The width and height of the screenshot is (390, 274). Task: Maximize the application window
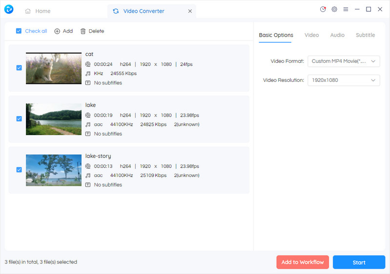pyautogui.click(x=369, y=9)
